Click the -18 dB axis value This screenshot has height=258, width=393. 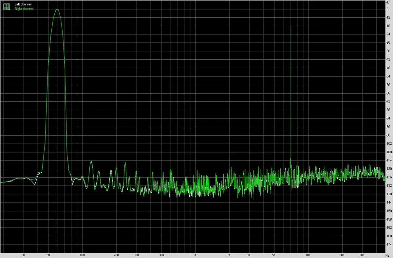[x=388, y=26]
